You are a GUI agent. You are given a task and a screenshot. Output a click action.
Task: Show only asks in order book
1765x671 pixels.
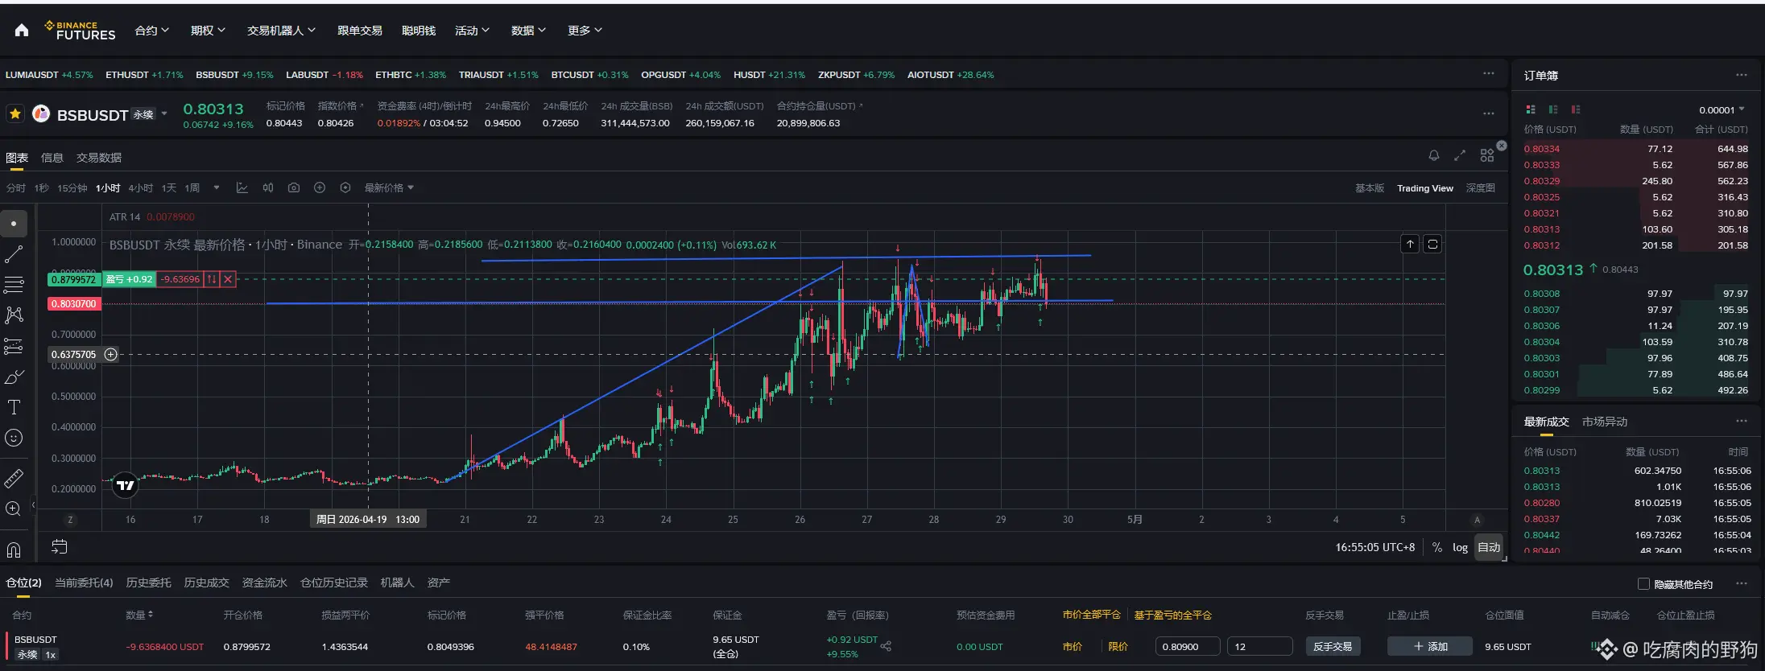tap(1576, 109)
